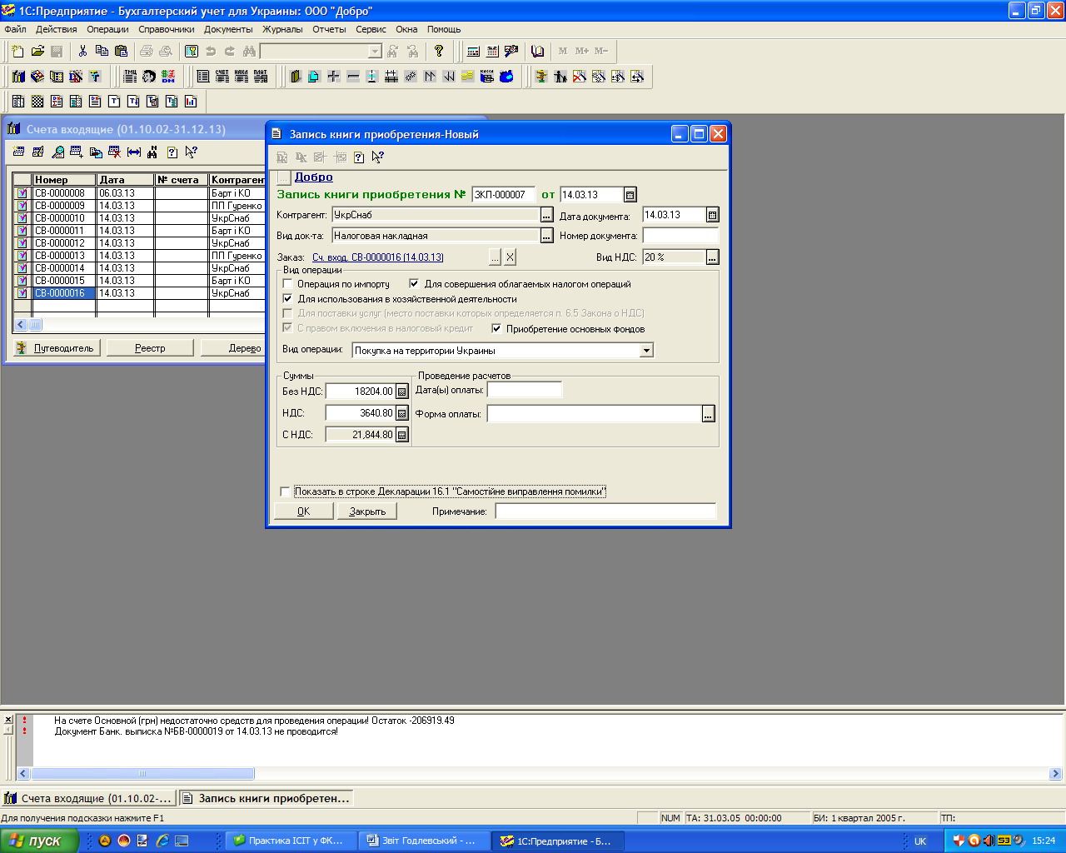
Task: Click the OK button in record form
Action: (304, 511)
